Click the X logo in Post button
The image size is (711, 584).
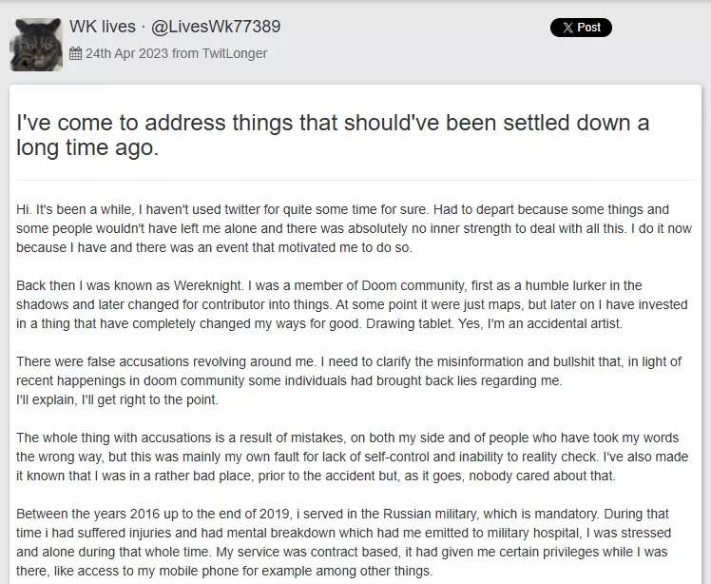[567, 28]
